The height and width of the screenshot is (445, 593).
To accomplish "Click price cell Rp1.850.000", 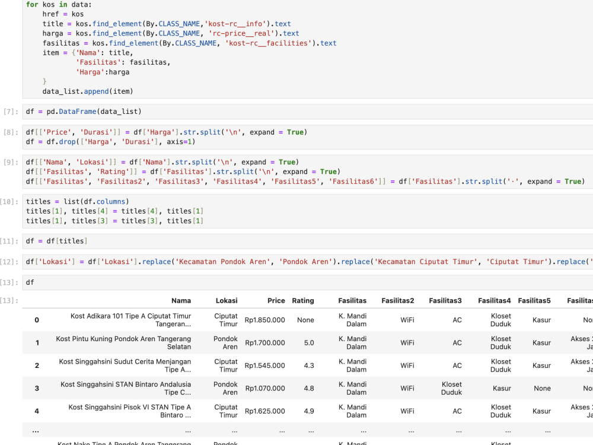I will pyautogui.click(x=264, y=320).
